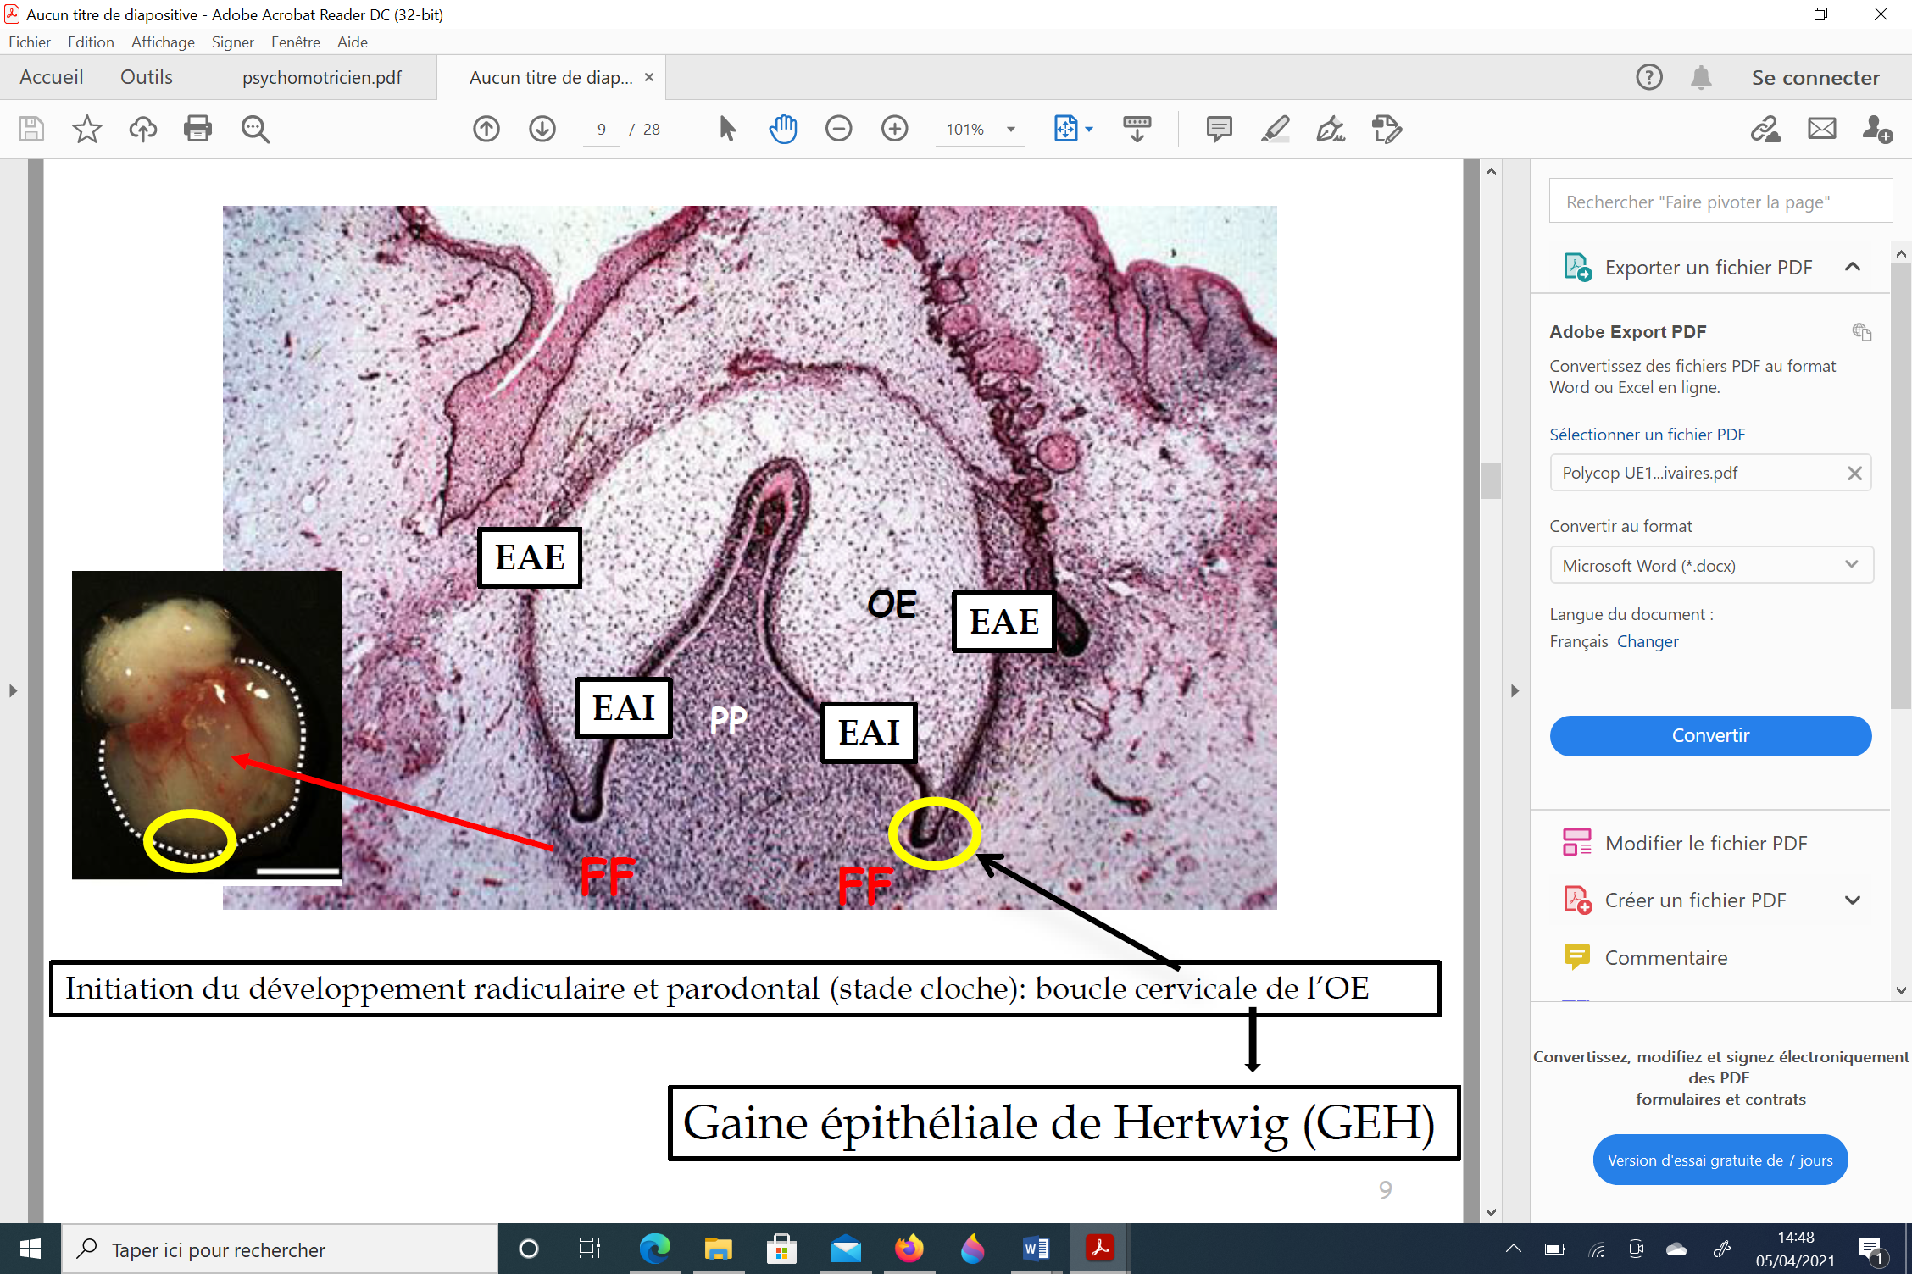Open the Affichage menu
1912x1274 pixels.
[x=163, y=42]
